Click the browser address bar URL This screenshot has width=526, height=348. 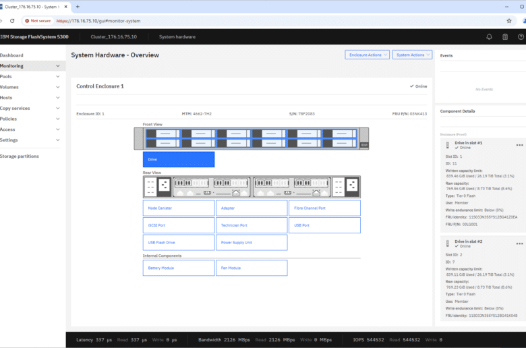(x=98, y=21)
